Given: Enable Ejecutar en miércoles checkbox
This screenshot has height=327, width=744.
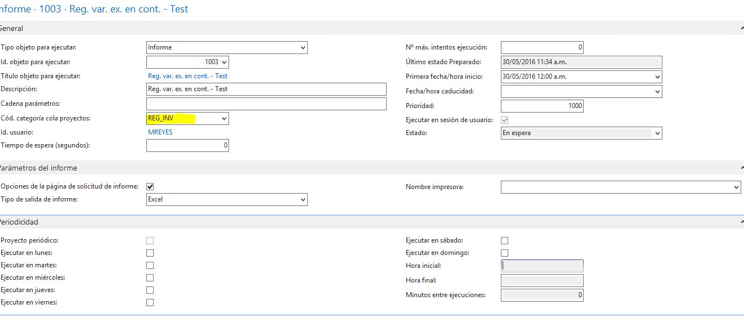Looking at the screenshot, I should 150,278.
